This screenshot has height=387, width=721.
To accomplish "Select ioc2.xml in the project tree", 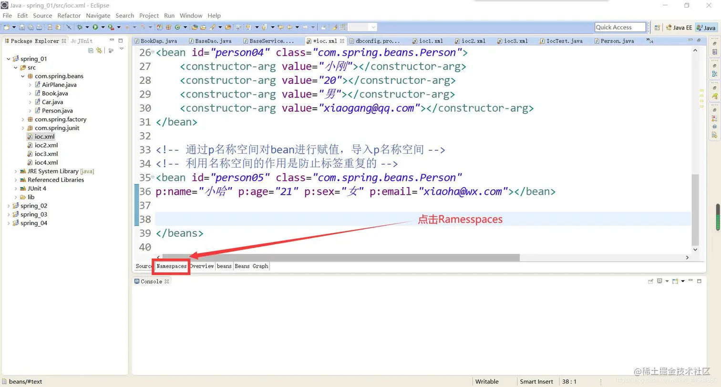I will 46,145.
